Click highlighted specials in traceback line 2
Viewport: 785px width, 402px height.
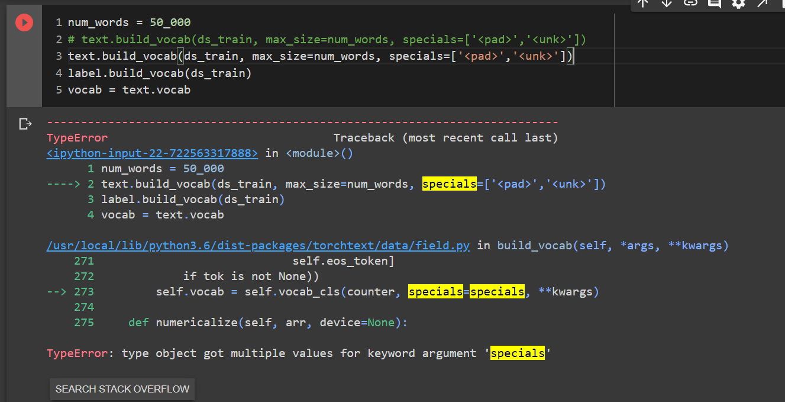point(449,184)
